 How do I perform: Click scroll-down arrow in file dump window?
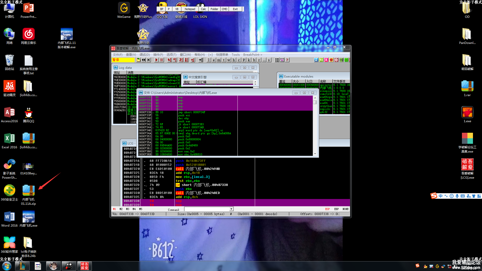pyautogui.click(x=315, y=154)
